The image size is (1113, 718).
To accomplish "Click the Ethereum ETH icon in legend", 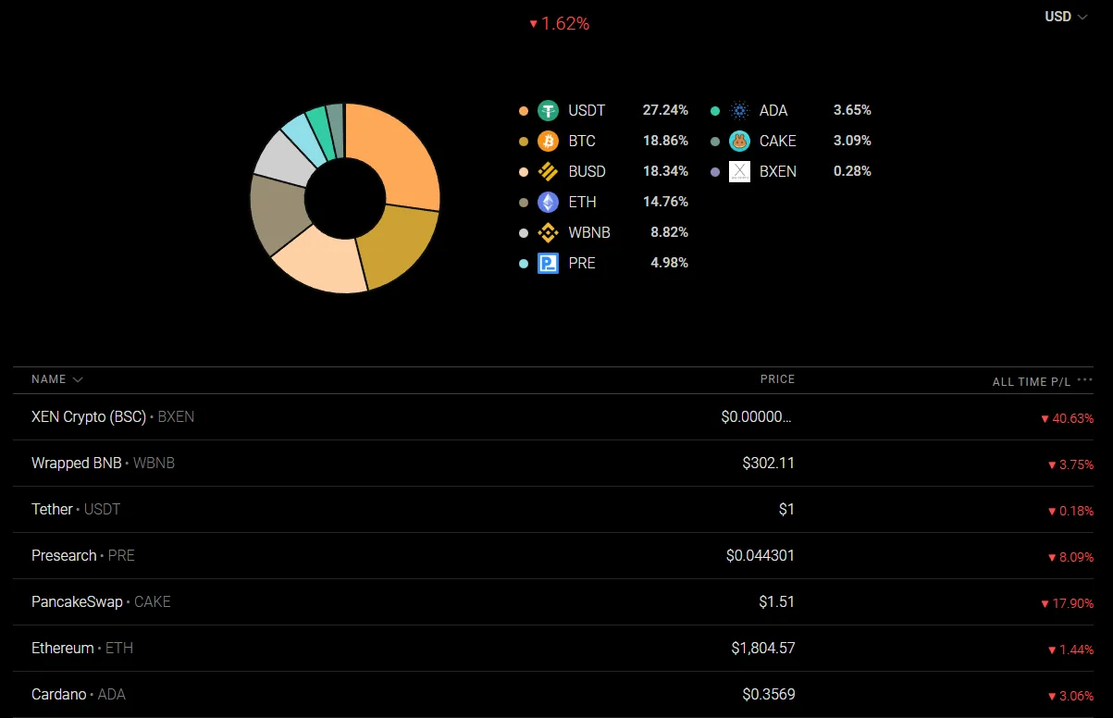I will [x=549, y=203].
